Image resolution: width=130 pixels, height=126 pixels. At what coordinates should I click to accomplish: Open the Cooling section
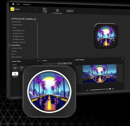(14, 51)
